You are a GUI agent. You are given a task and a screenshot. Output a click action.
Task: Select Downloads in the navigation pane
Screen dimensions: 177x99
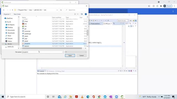coord(11,33)
